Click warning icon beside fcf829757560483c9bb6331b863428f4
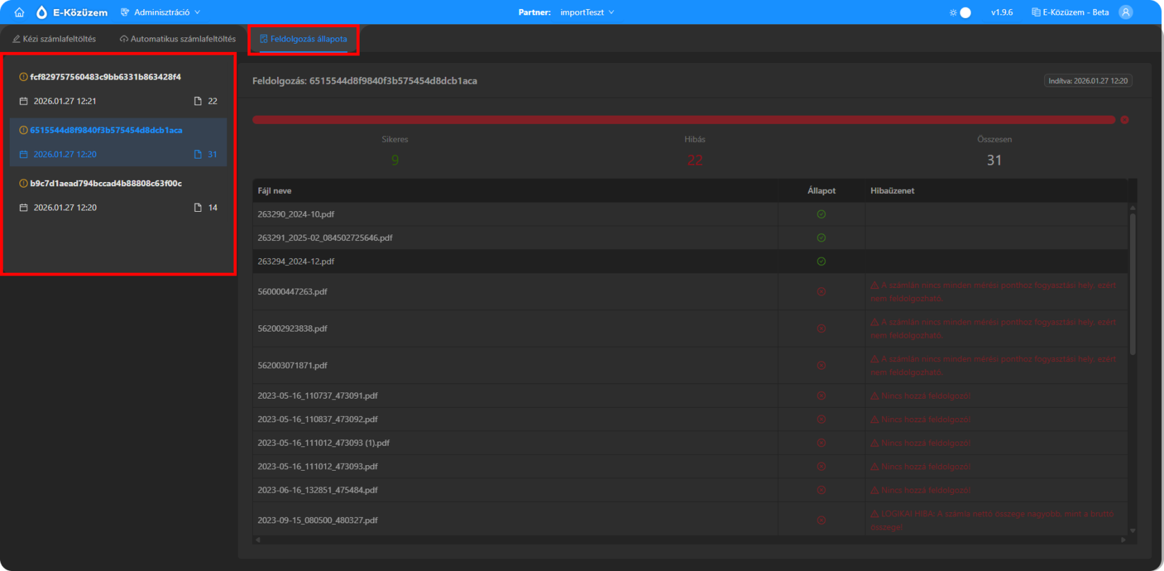Image resolution: width=1164 pixels, height=571 pixels. click(24, 78)
